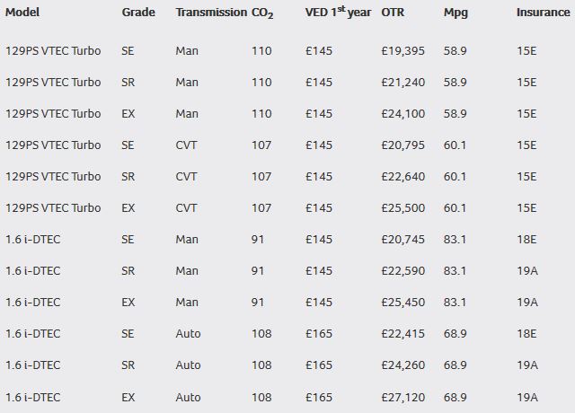Select the £22,640 OTR price
575x413 pixels.
coord(404,177)
